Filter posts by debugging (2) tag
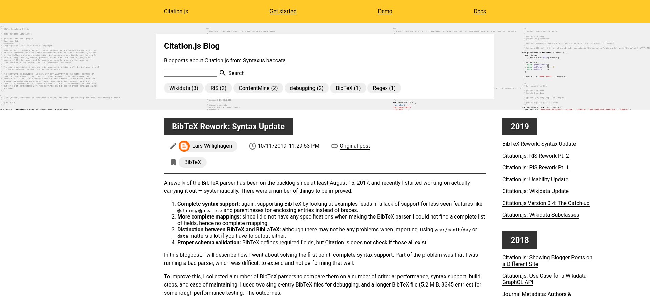The width and height of the screenshot is (650, 297). [x=307, y=88]
